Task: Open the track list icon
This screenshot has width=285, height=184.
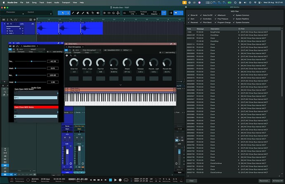Action: [x=4, y=19]
